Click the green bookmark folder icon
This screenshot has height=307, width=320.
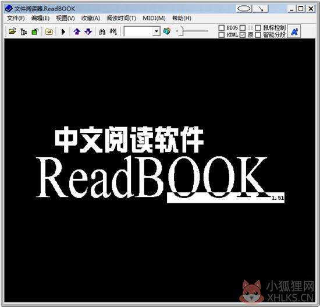click(35, 31)
